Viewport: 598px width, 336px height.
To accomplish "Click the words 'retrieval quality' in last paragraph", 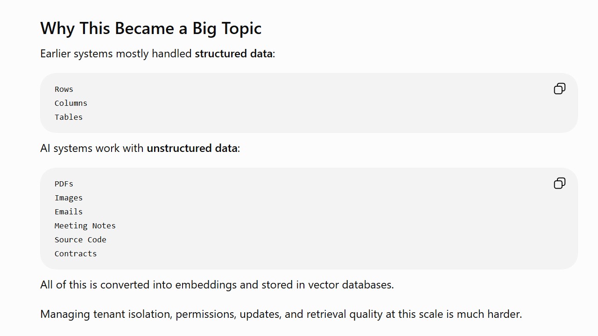I will click(345, 314).
